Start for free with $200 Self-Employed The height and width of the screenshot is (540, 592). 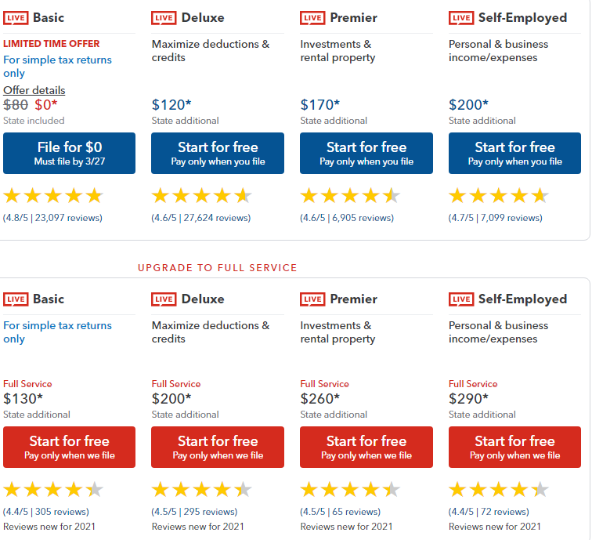pos(514,153)
